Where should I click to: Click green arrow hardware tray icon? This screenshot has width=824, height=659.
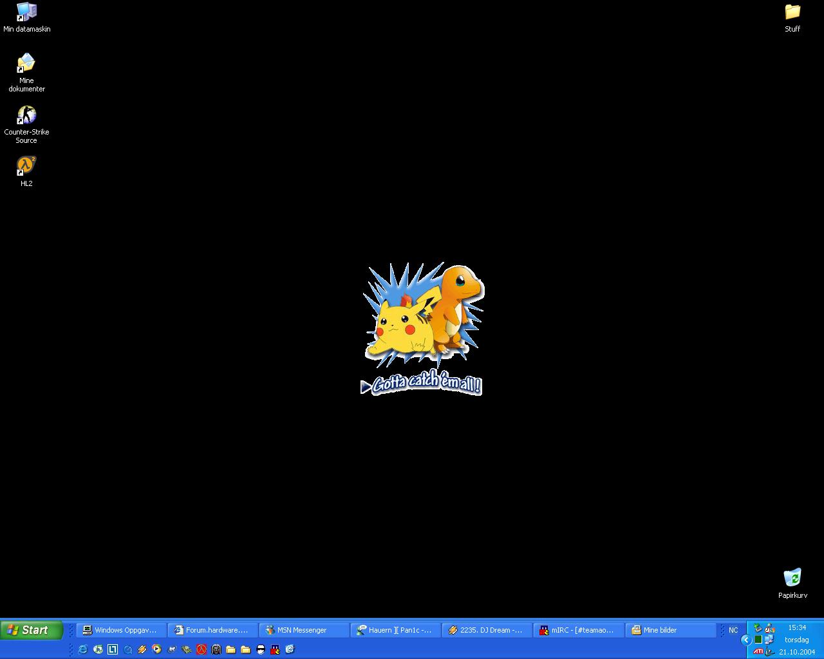[x=758, y=628]
